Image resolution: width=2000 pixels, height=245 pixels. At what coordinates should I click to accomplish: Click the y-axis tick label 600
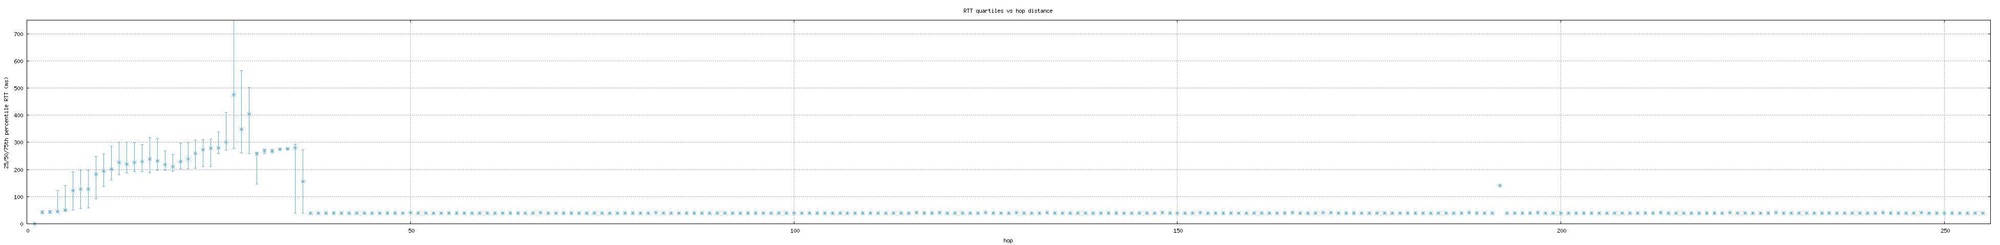coord(18,61)
